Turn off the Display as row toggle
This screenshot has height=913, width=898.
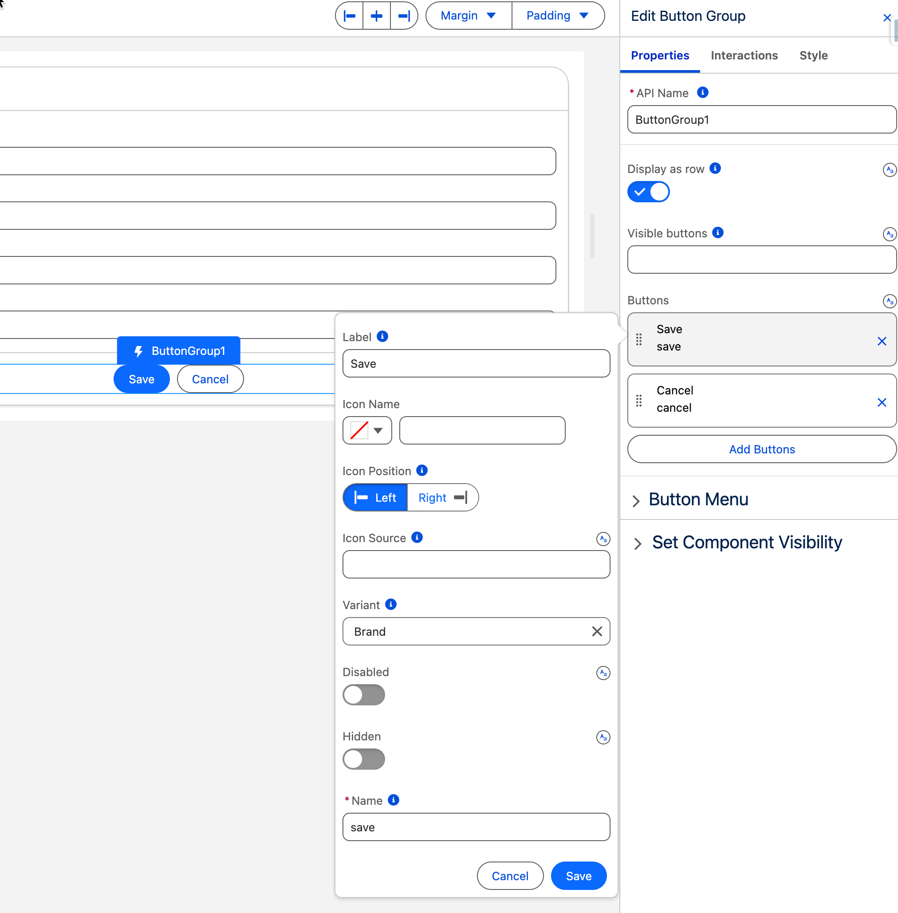[x=648, y=192]
